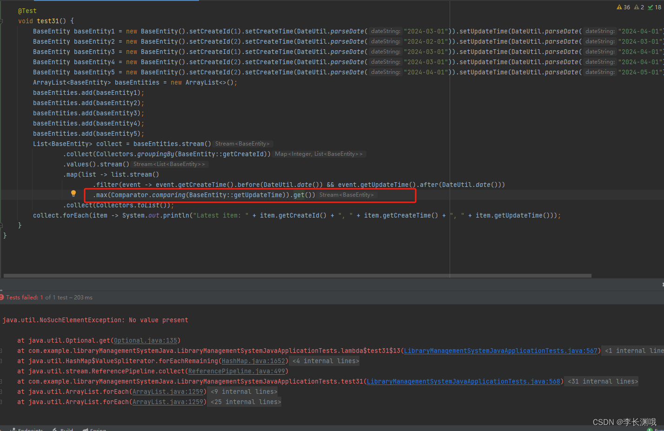Click the 'ReferencePipeline.collect' stack trace line
The image size is (664, 431).
tap(153, 371)
